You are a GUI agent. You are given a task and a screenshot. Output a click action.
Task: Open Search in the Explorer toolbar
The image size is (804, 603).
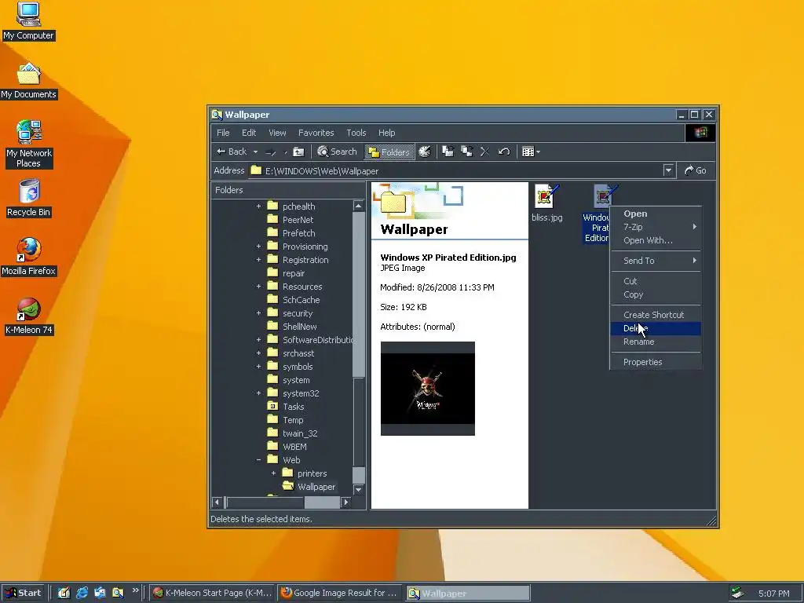pyautogui.click(x=337, y=152)
